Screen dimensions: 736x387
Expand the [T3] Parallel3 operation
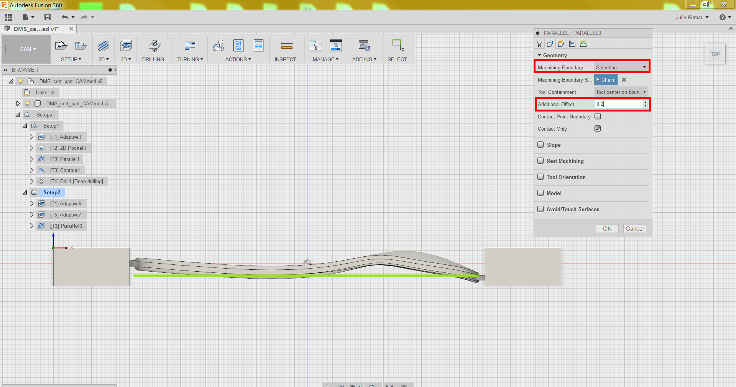[31, 226]
